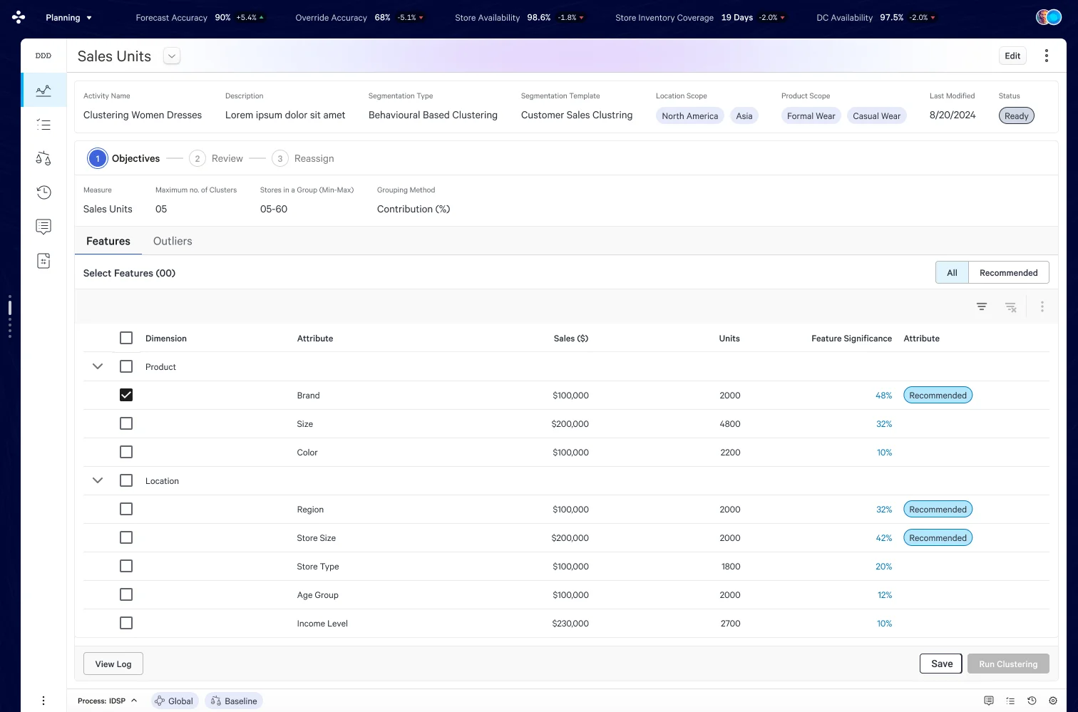Click Brand's Recommended badge
Image resolution: width=1078 pixels, height=712 pixels.
[x=938, y=395]
